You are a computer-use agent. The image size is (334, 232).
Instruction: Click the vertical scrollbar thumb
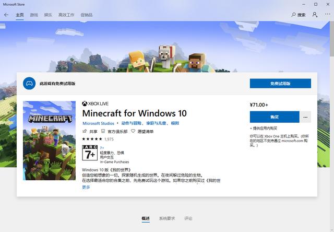click(332, 39)
